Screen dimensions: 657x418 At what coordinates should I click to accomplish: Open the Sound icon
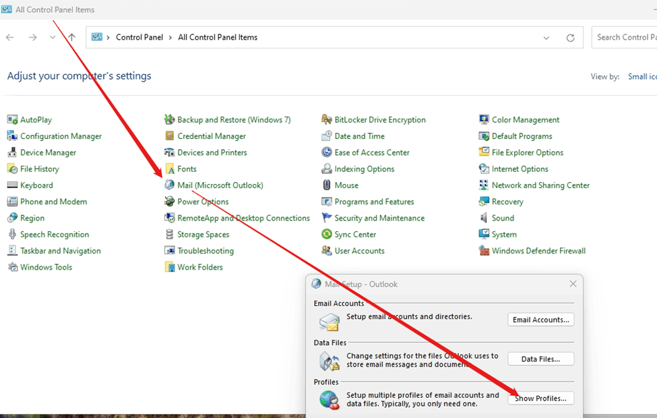coord(484,218)
